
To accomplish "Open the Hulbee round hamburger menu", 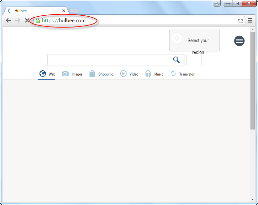I will (x=239, y=41).
